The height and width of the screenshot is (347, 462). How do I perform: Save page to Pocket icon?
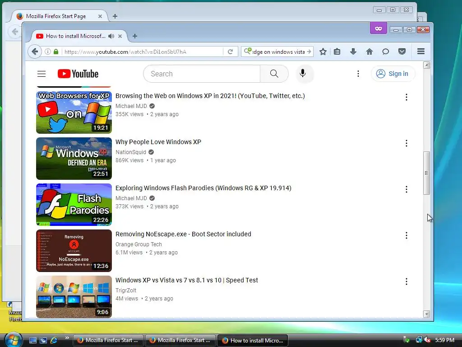pos(402,52)
